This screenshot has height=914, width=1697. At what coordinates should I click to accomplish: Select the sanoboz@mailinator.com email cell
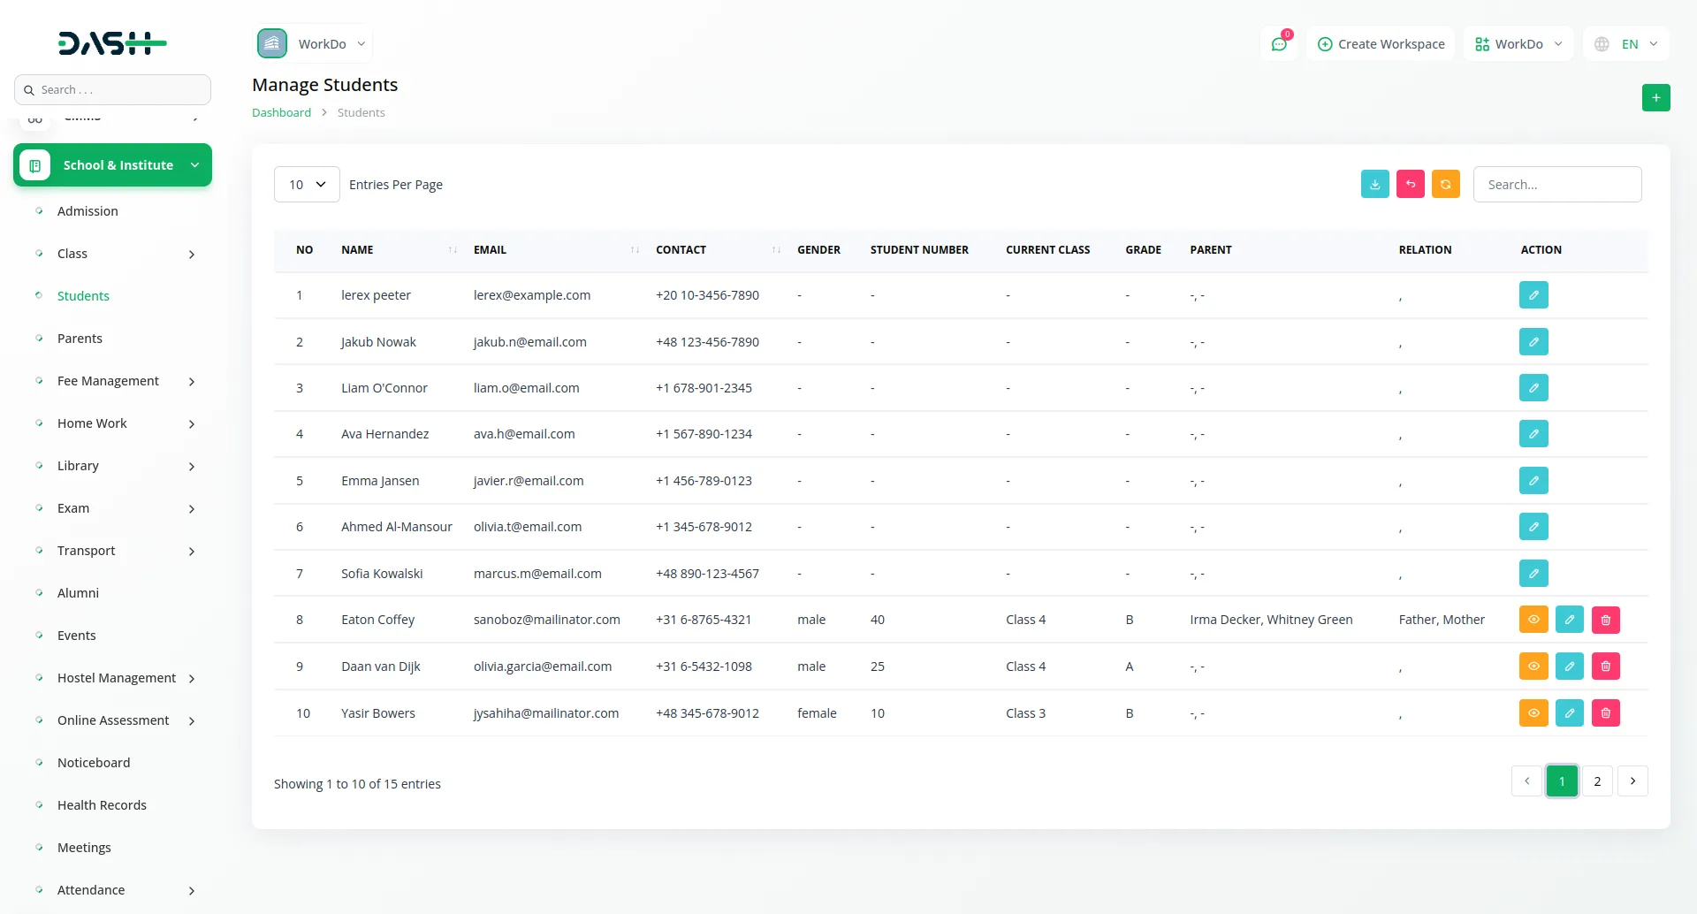coord(547,620)
